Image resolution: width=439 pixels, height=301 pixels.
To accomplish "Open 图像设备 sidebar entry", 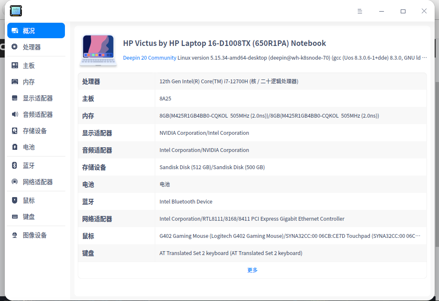I will pos(36,235).
